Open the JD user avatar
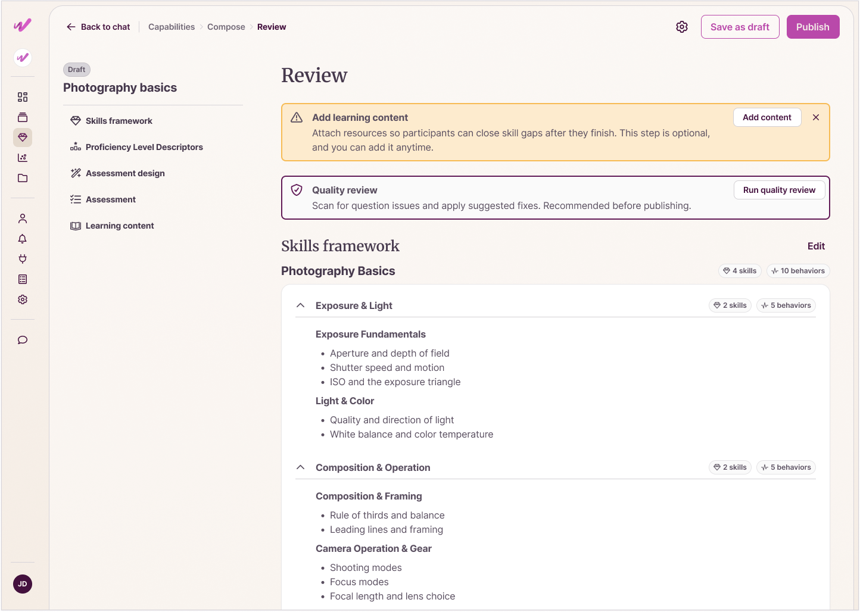This screenshot has height=612, width=860. point(23,584)
